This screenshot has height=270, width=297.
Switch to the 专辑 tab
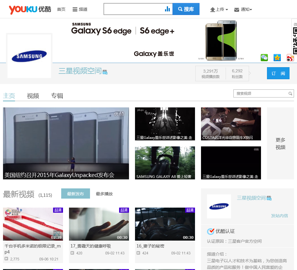click(x=57, y=96)
